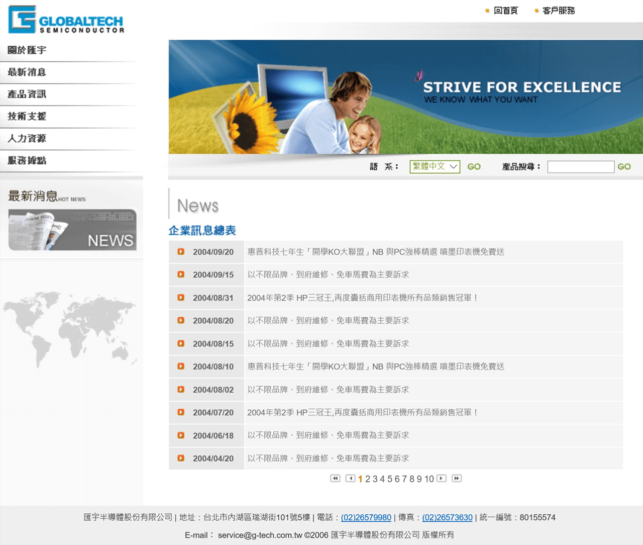
Task: Click the 客戶服務 customer service link
Action: tap(559, 11)
